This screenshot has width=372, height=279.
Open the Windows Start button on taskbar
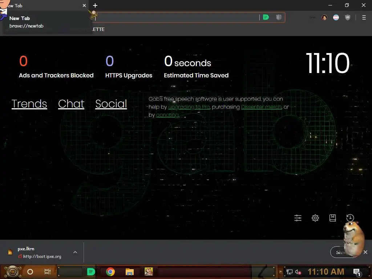pyautogui.click(x=12, y=272)
